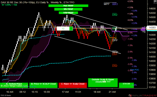Click the green ETH OR box

click(x=126, y=85)
